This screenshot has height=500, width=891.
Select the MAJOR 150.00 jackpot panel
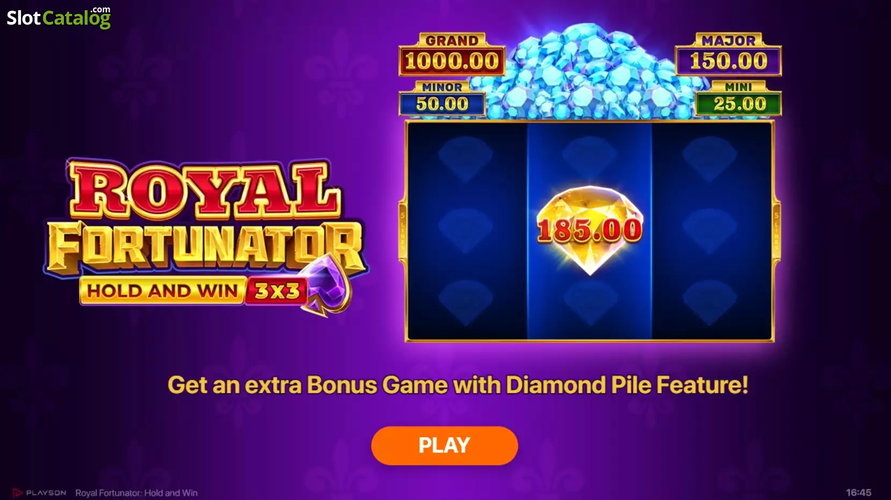pos(728,55)
